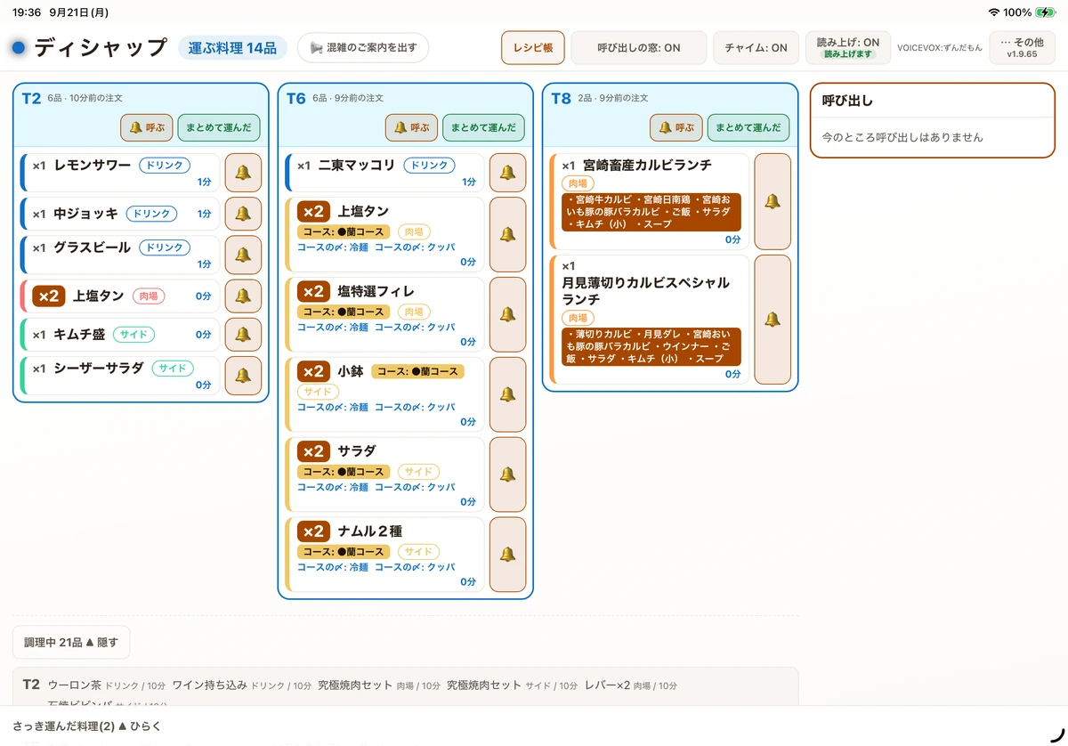The height and width of the screenshot is (746, 1068).
Task: Open the レシピ帳
Action: point(533,48)
